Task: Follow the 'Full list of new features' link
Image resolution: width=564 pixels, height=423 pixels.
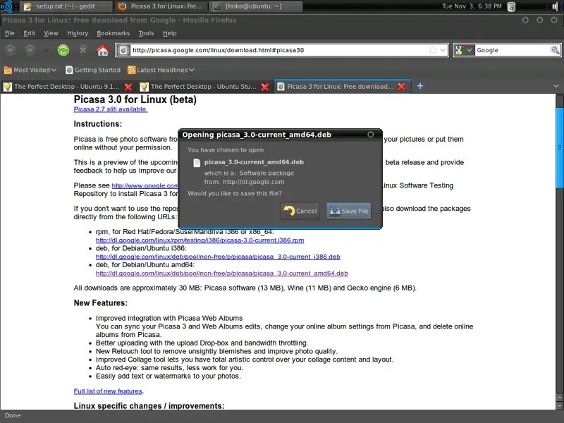Action: pos(108,391)
